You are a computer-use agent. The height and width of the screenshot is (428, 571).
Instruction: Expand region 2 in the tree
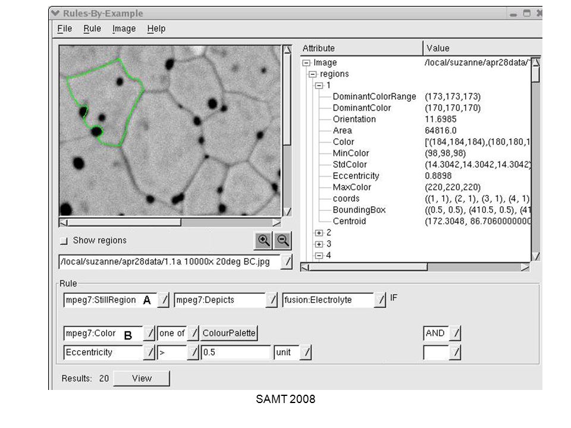(319, 232)
